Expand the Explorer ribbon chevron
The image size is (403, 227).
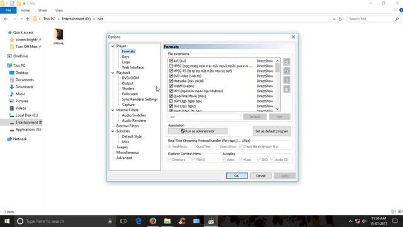click(395, 10)
